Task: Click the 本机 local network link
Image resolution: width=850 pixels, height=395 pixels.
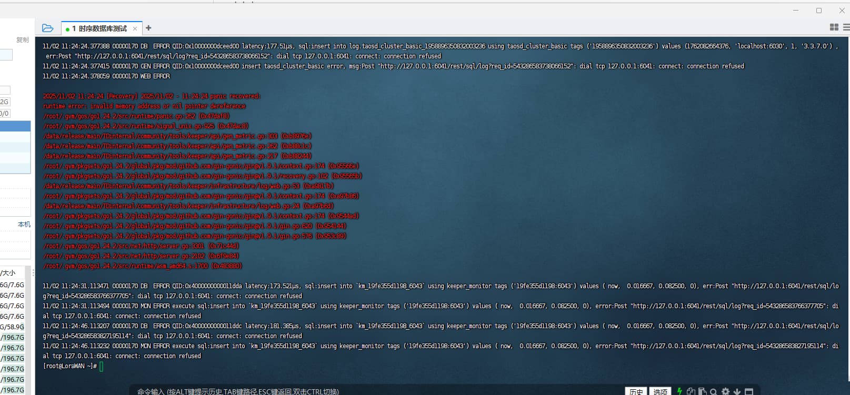Action: click(24, 225)
